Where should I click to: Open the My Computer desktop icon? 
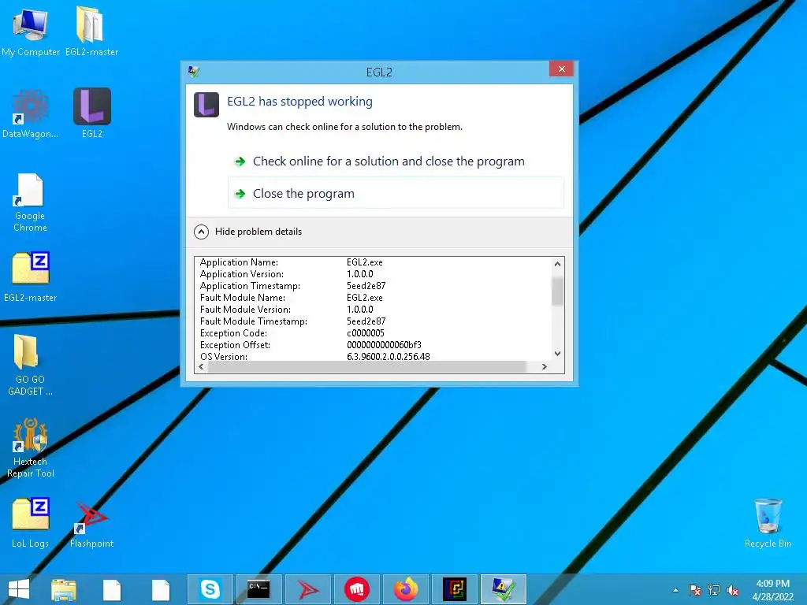(31, 32)
